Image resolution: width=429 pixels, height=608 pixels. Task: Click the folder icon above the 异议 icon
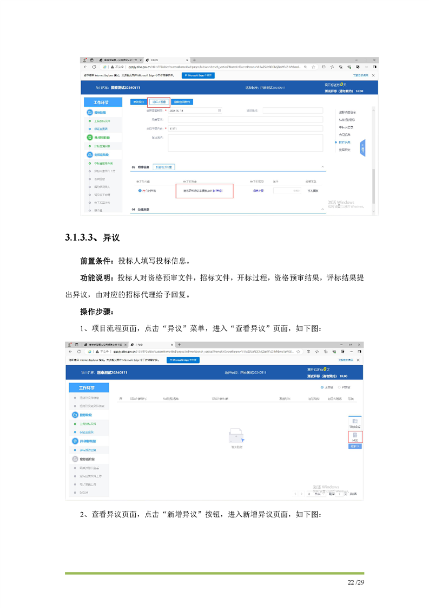click(355, 421)
